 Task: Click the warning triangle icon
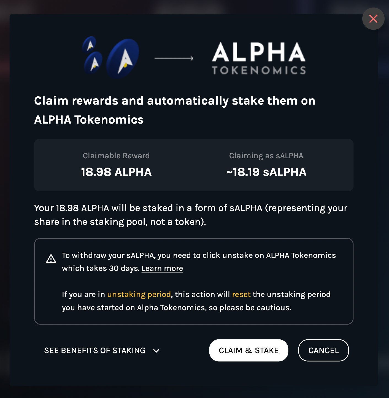[x=51, y=259]
